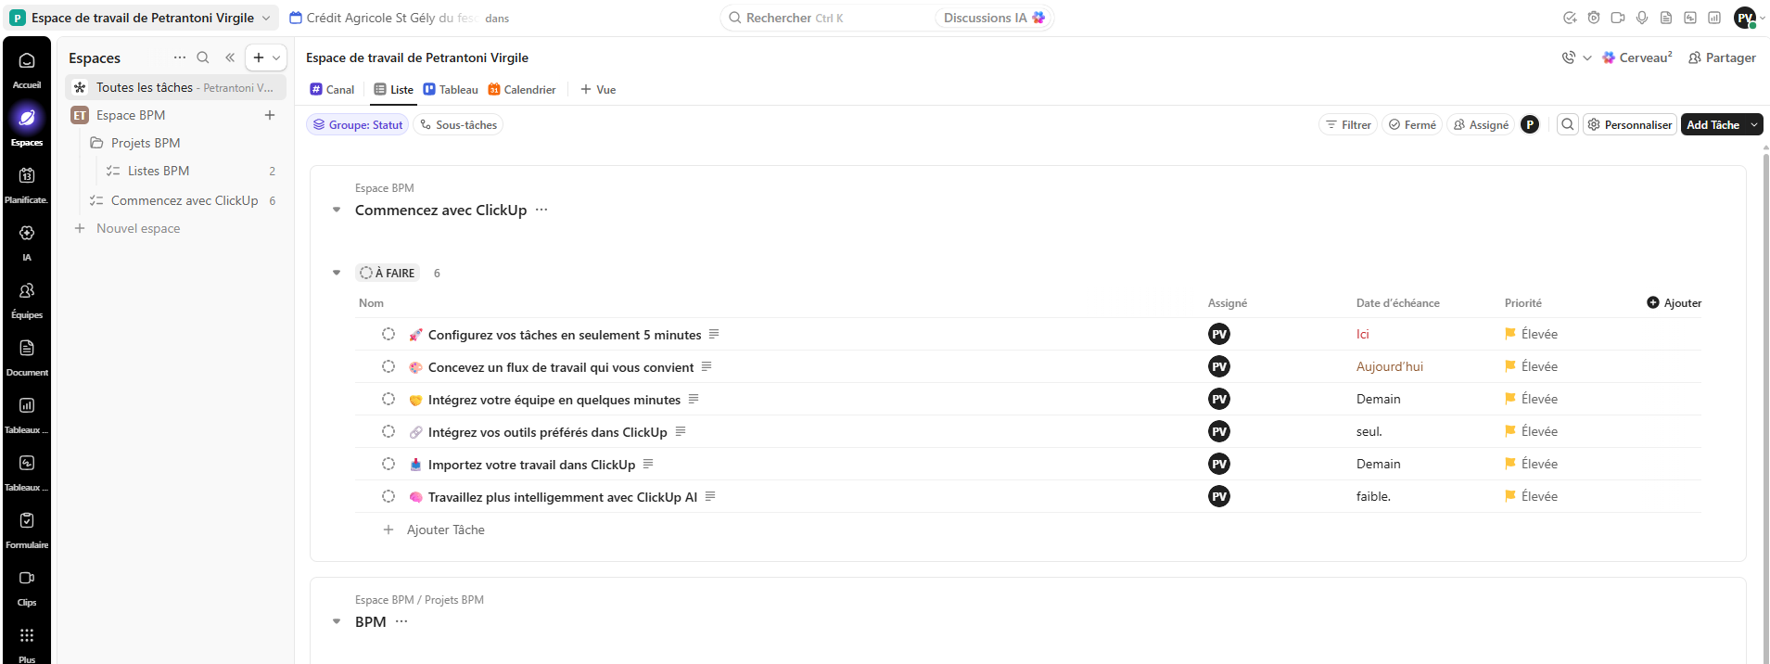Open the IA sidebar icon
The image size is (1770, 664).
point(27,233)
